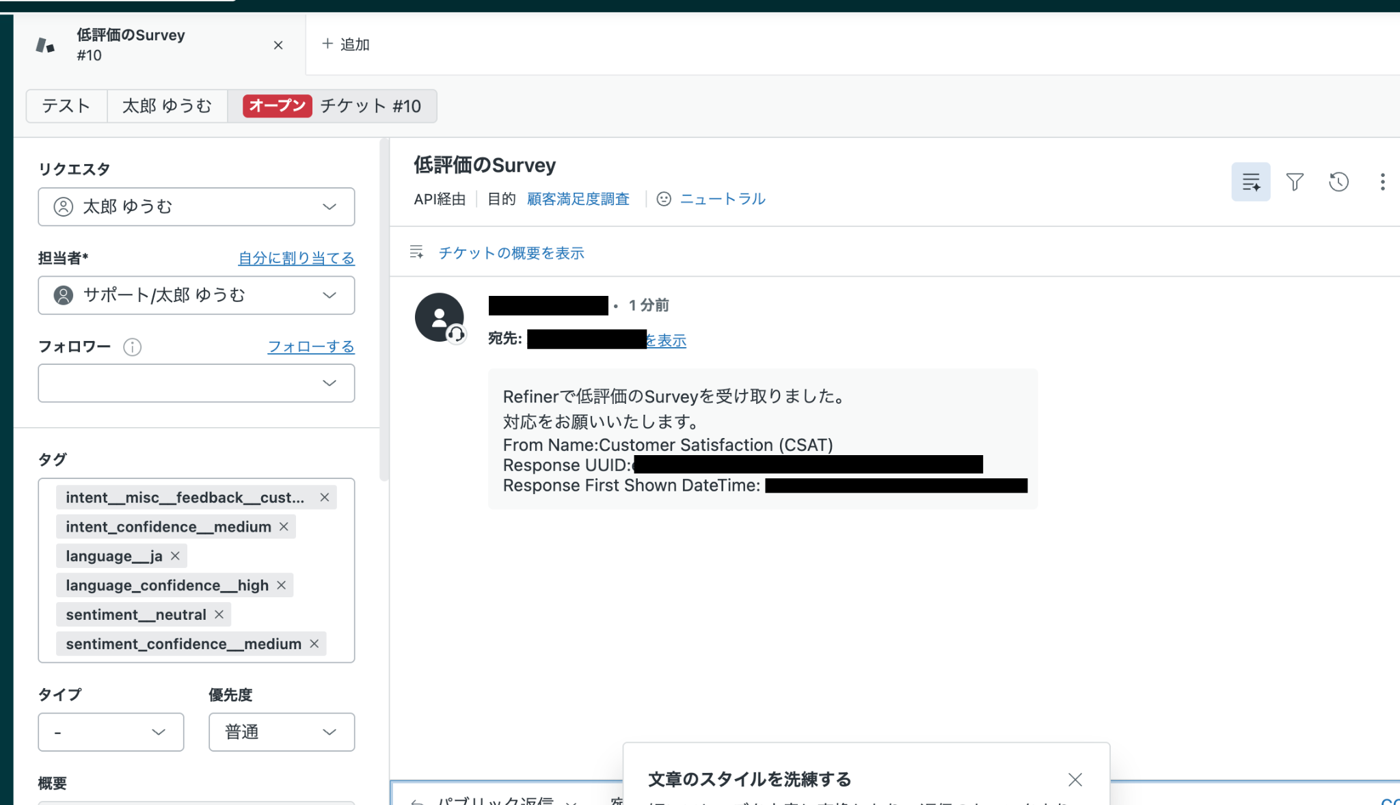
Task: Click チケットの概要を表示 link
Action: coord(511,253)
